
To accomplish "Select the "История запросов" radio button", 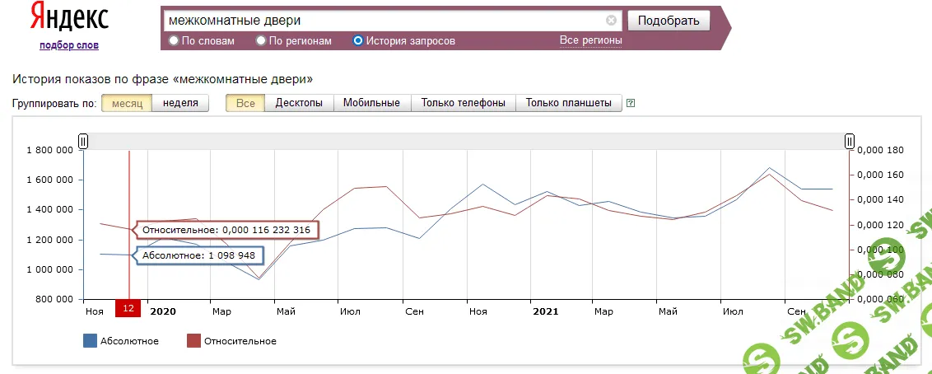I will coord(358,40).
